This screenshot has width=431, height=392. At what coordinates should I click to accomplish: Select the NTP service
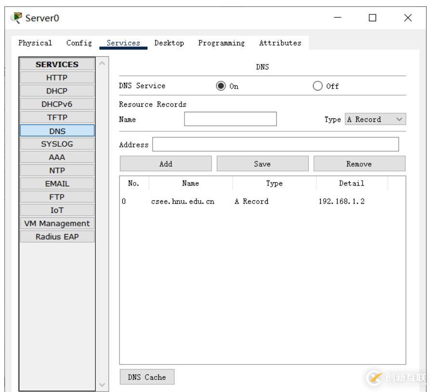point(57,170)
